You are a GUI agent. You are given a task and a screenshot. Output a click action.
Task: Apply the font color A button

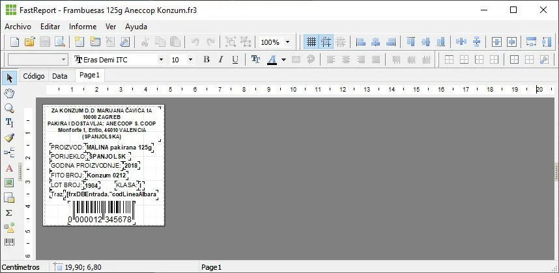272,59
